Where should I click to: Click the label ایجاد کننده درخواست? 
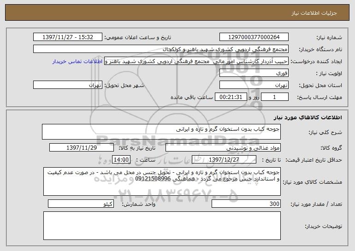point(316,62)
